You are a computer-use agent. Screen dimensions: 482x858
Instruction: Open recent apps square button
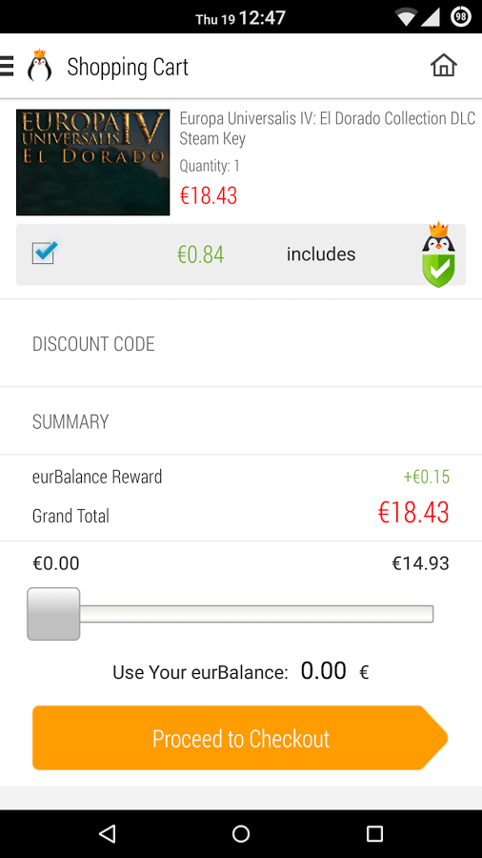(x=374, y=833)
